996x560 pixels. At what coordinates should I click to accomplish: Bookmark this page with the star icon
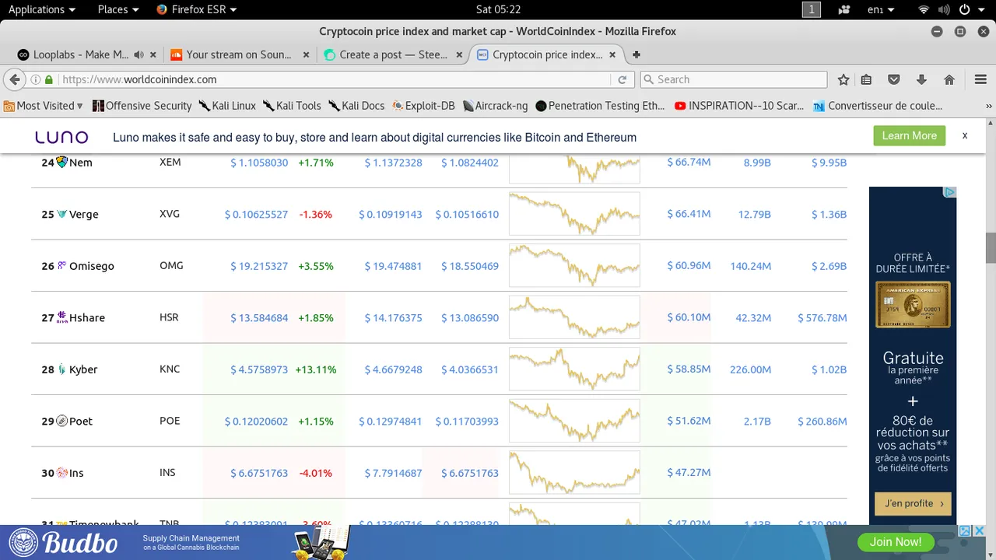[843, 79]
